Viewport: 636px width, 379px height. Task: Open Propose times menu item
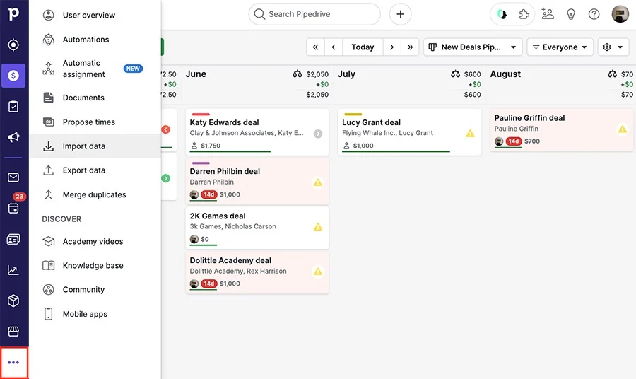click(95, 122)
